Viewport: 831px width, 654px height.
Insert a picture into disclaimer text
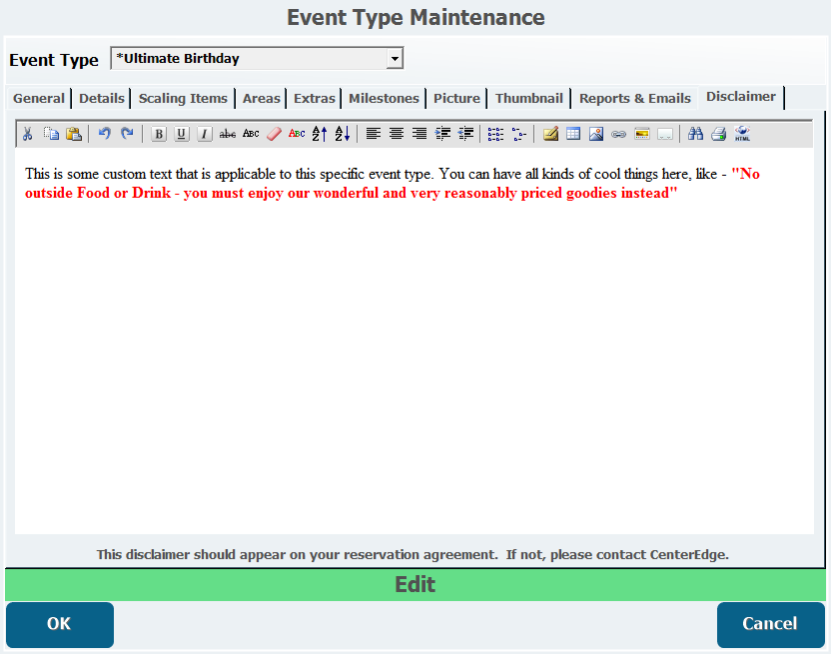596,134
